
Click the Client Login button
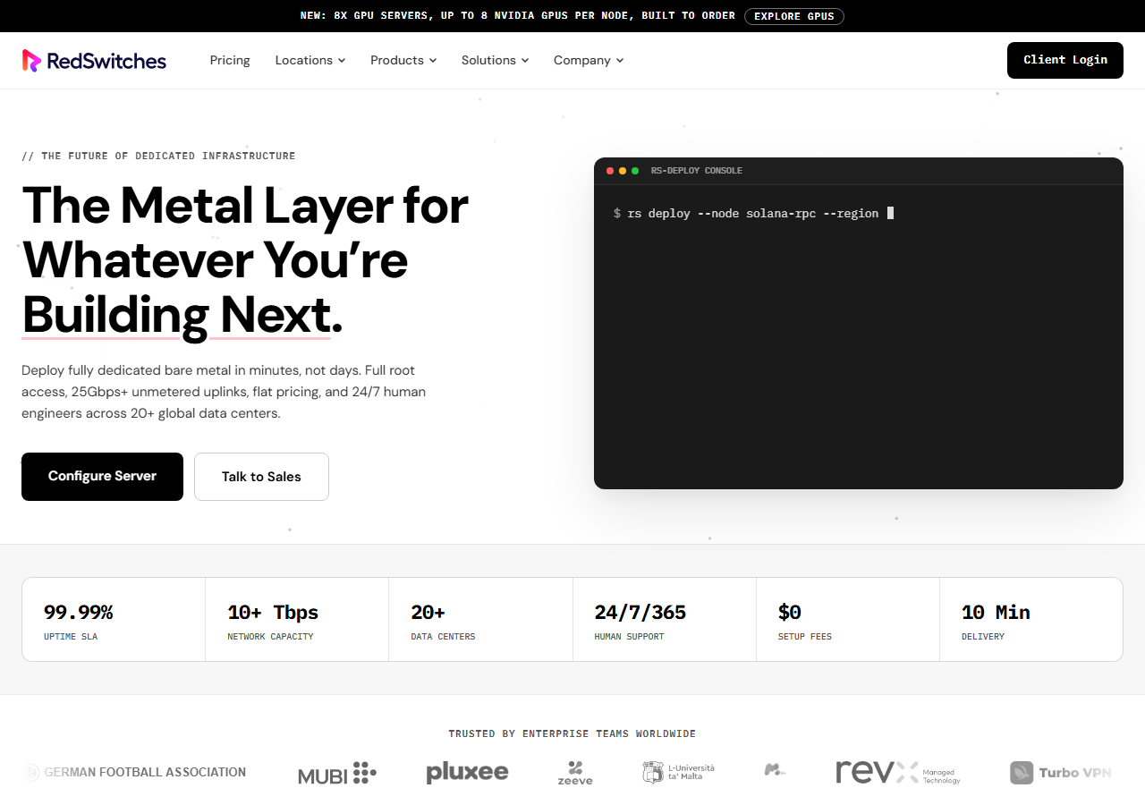[1065, 60]
